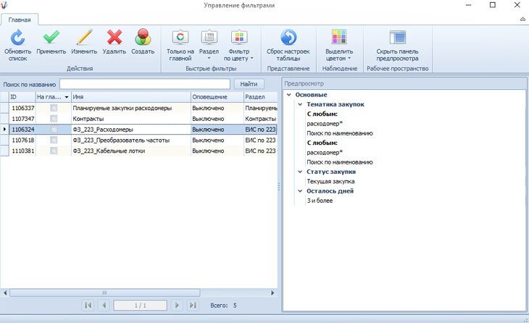
Task: Tick На главной checkbox for Планируемые закупки расходомеры
Action: point(54,107)
